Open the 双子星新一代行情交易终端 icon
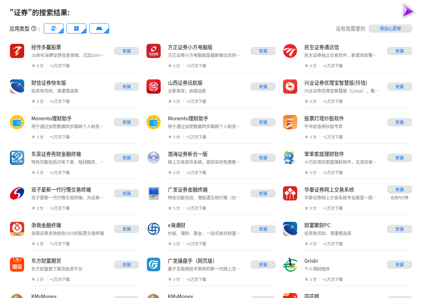This screenshot has height=298, width=422. click(17, 193)
